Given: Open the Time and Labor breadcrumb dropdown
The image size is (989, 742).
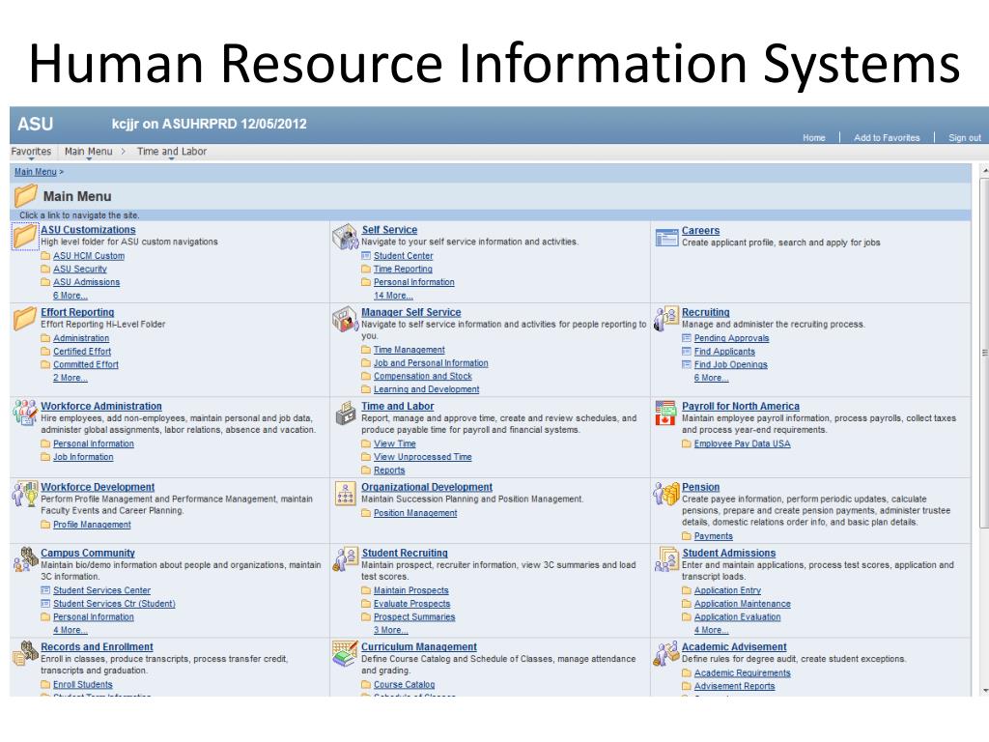Looking at the screenshot, I should [x=172, y=152].
